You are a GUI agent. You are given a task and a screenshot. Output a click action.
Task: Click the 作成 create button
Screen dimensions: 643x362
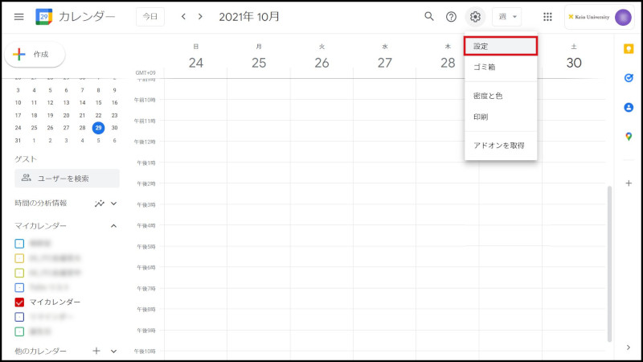coord(35,54)
